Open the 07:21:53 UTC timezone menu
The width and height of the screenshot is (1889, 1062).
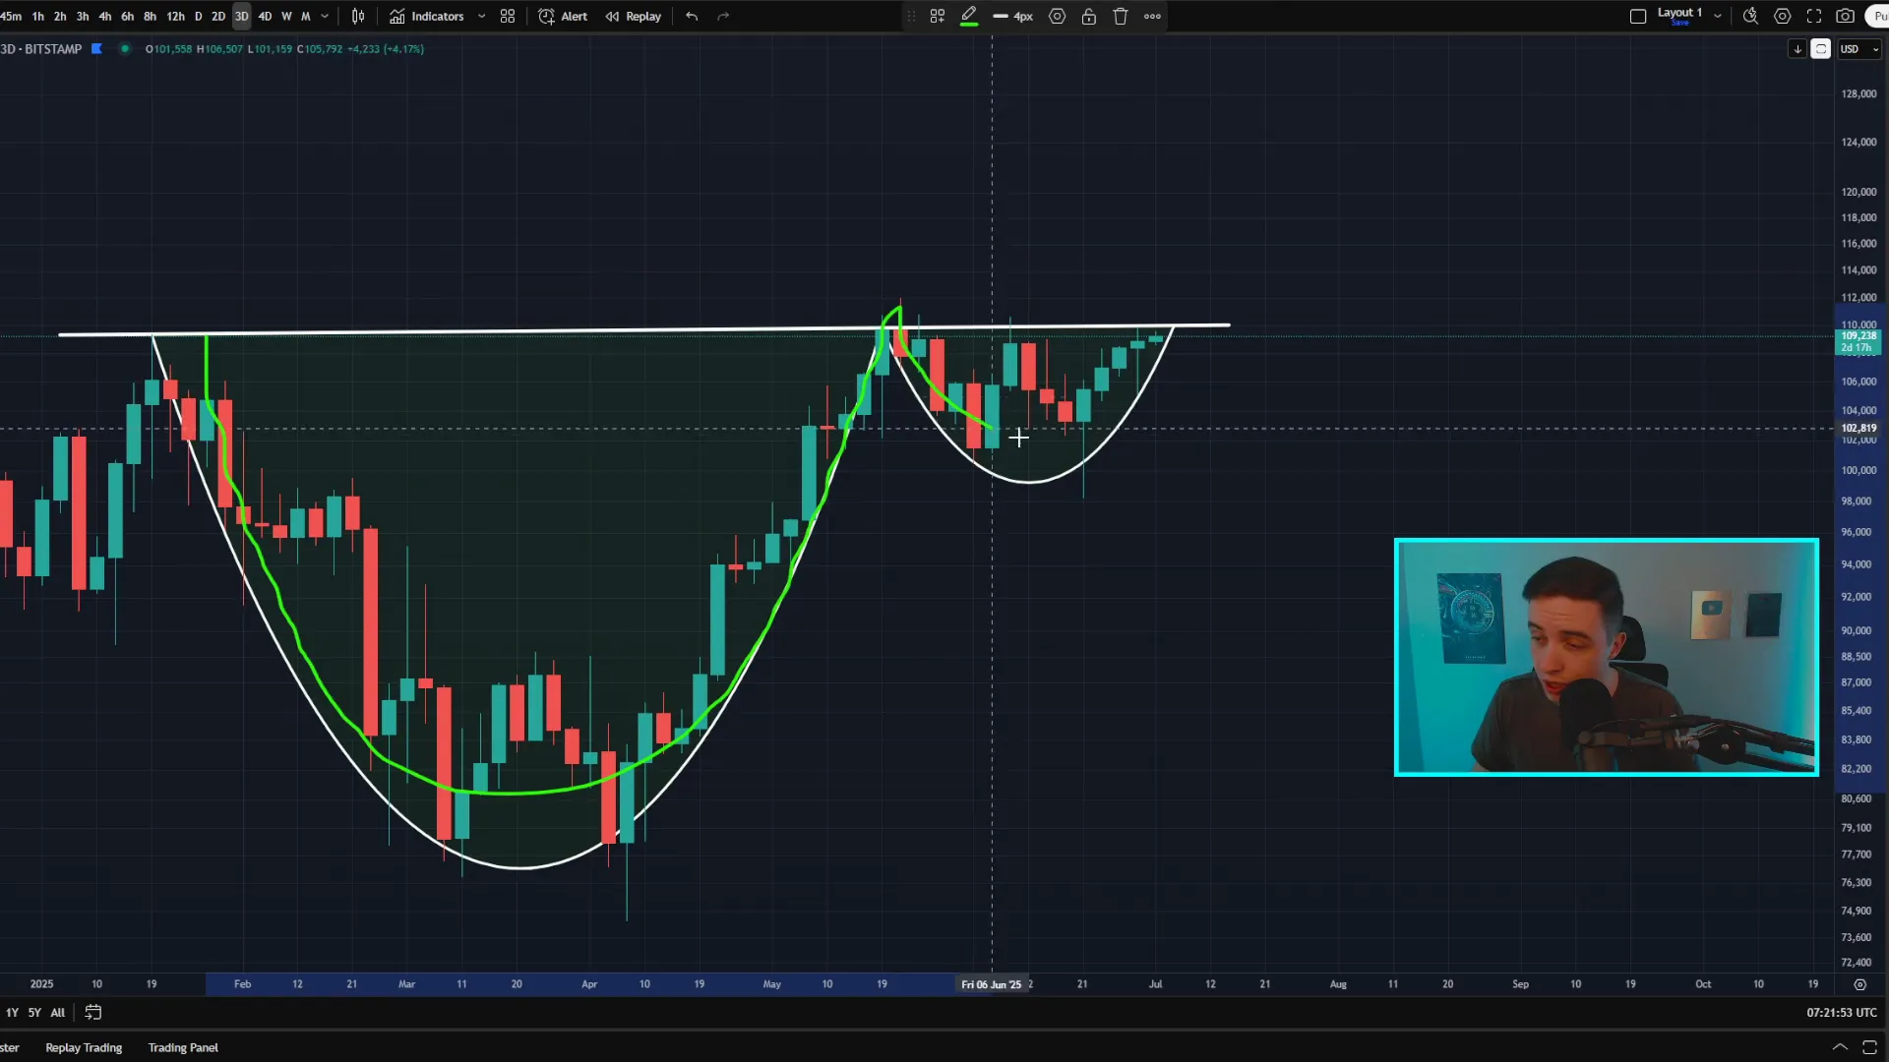click(x=1841, y=1013)
